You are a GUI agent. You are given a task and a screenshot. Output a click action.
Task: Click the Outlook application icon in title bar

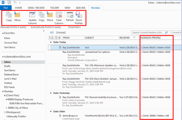click(3, 2)
